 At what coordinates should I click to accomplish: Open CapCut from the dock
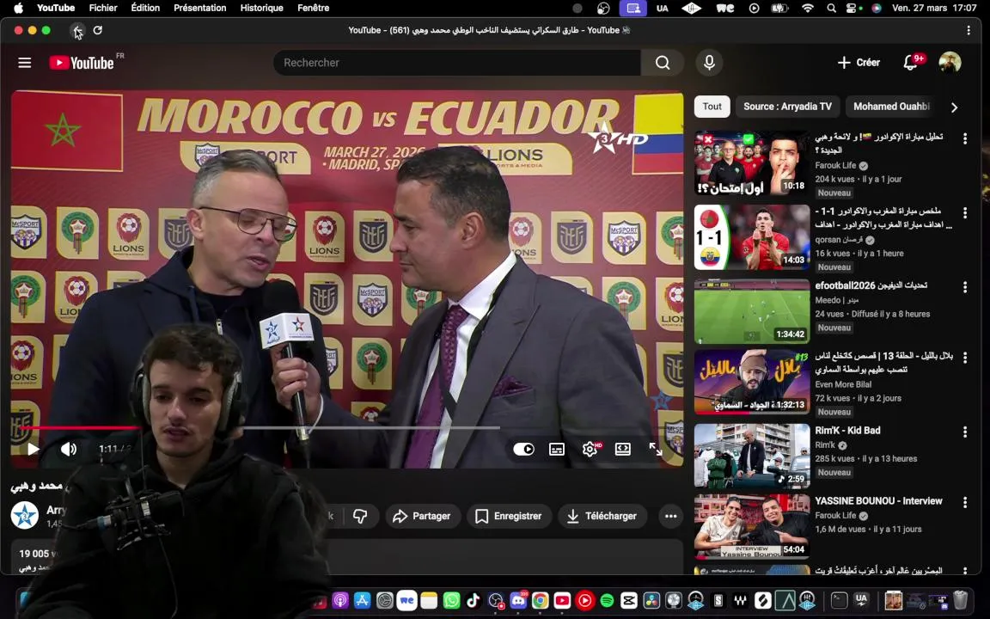pos(629,600)
